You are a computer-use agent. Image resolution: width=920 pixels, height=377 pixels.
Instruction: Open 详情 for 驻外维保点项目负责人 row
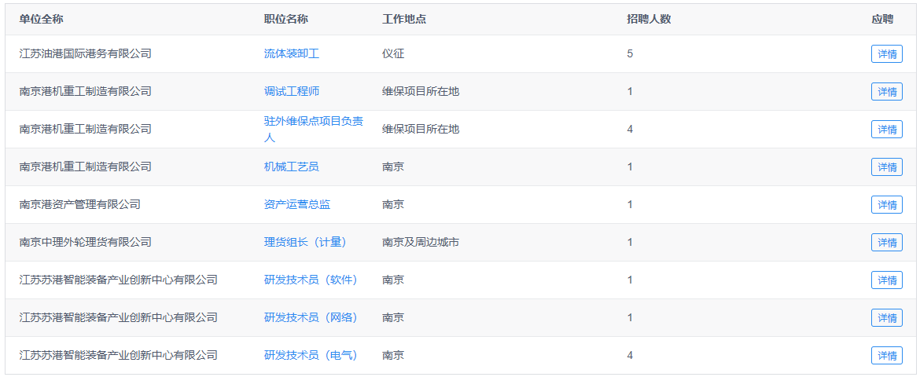pos(886,130)
